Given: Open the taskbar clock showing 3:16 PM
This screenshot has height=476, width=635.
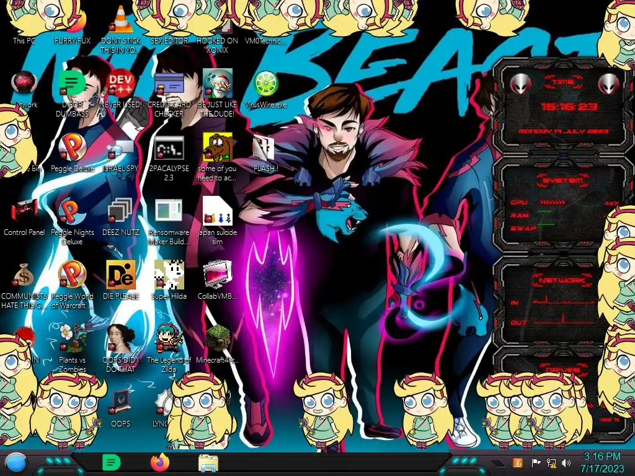Looking at the screenshot, I should 602,462.
